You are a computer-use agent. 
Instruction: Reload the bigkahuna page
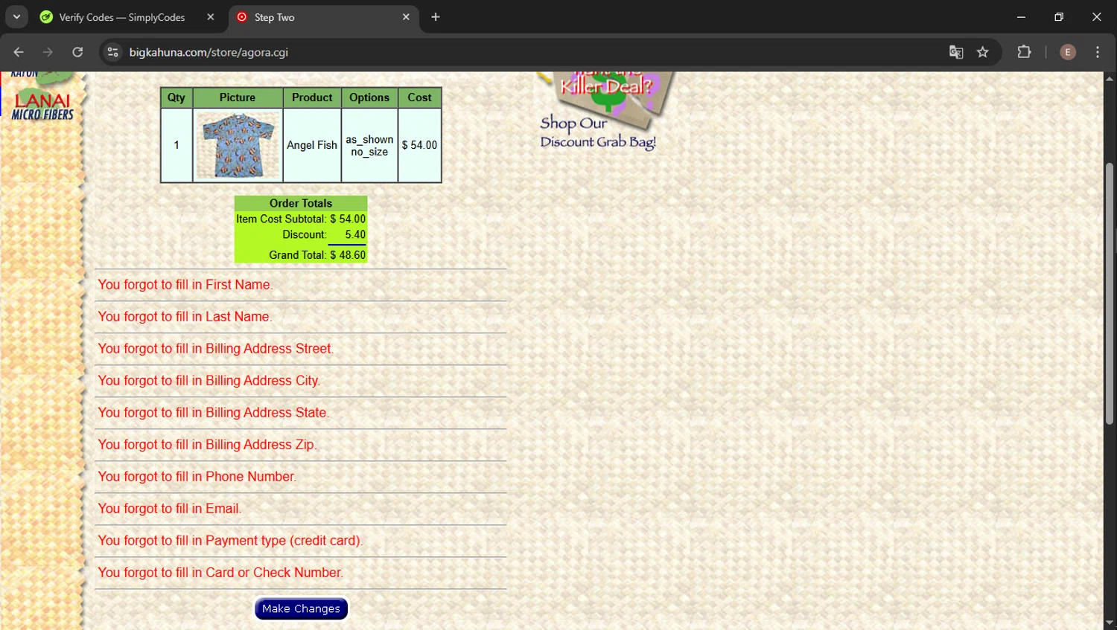tap(77, 52)
